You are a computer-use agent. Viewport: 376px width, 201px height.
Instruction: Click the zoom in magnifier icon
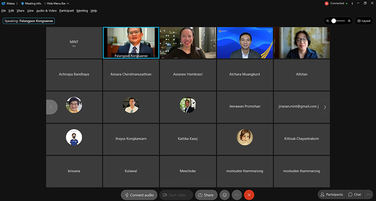(349, 21)
